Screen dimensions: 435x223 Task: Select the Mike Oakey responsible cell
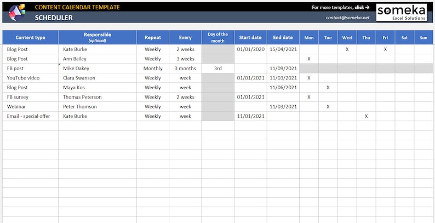point(98,68)
